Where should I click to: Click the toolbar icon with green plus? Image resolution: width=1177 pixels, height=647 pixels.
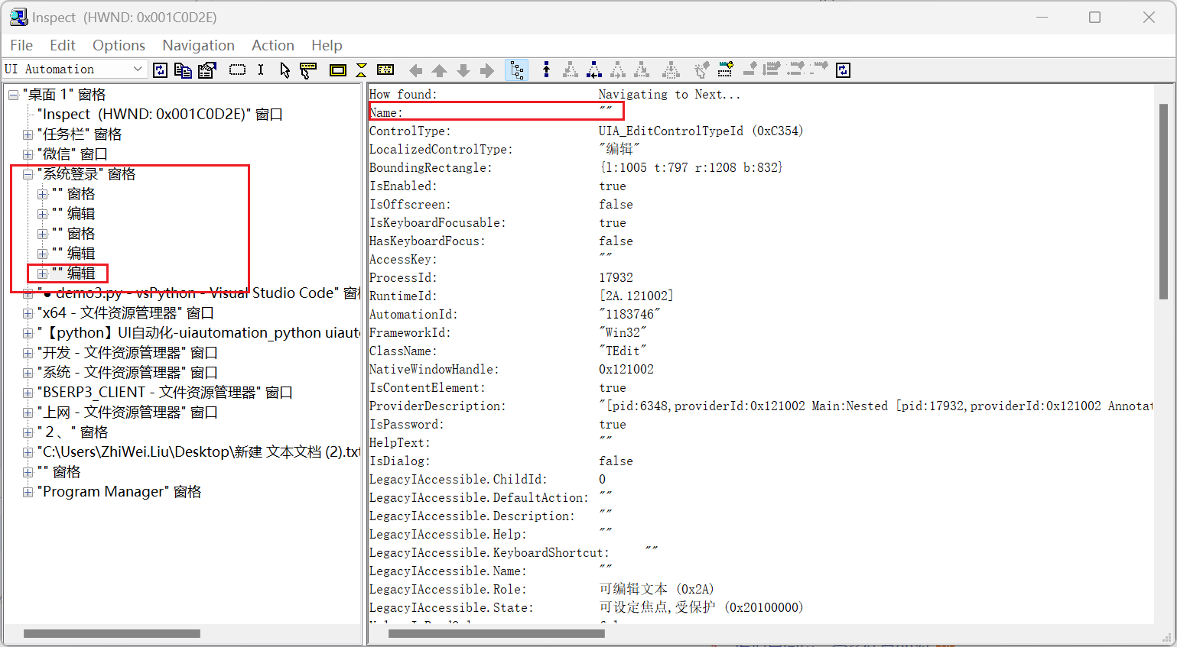click(725, 70)
